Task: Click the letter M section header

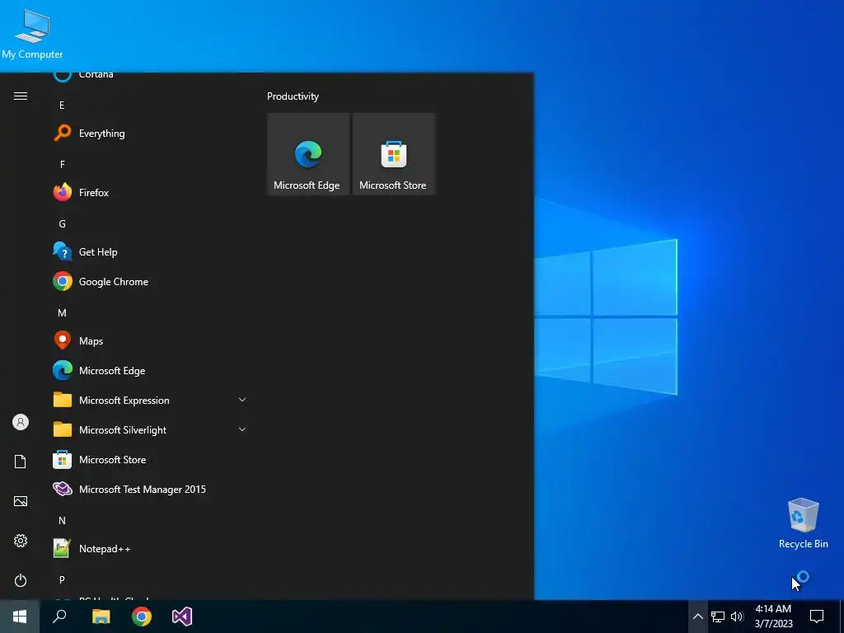Action: pos(62,312)
